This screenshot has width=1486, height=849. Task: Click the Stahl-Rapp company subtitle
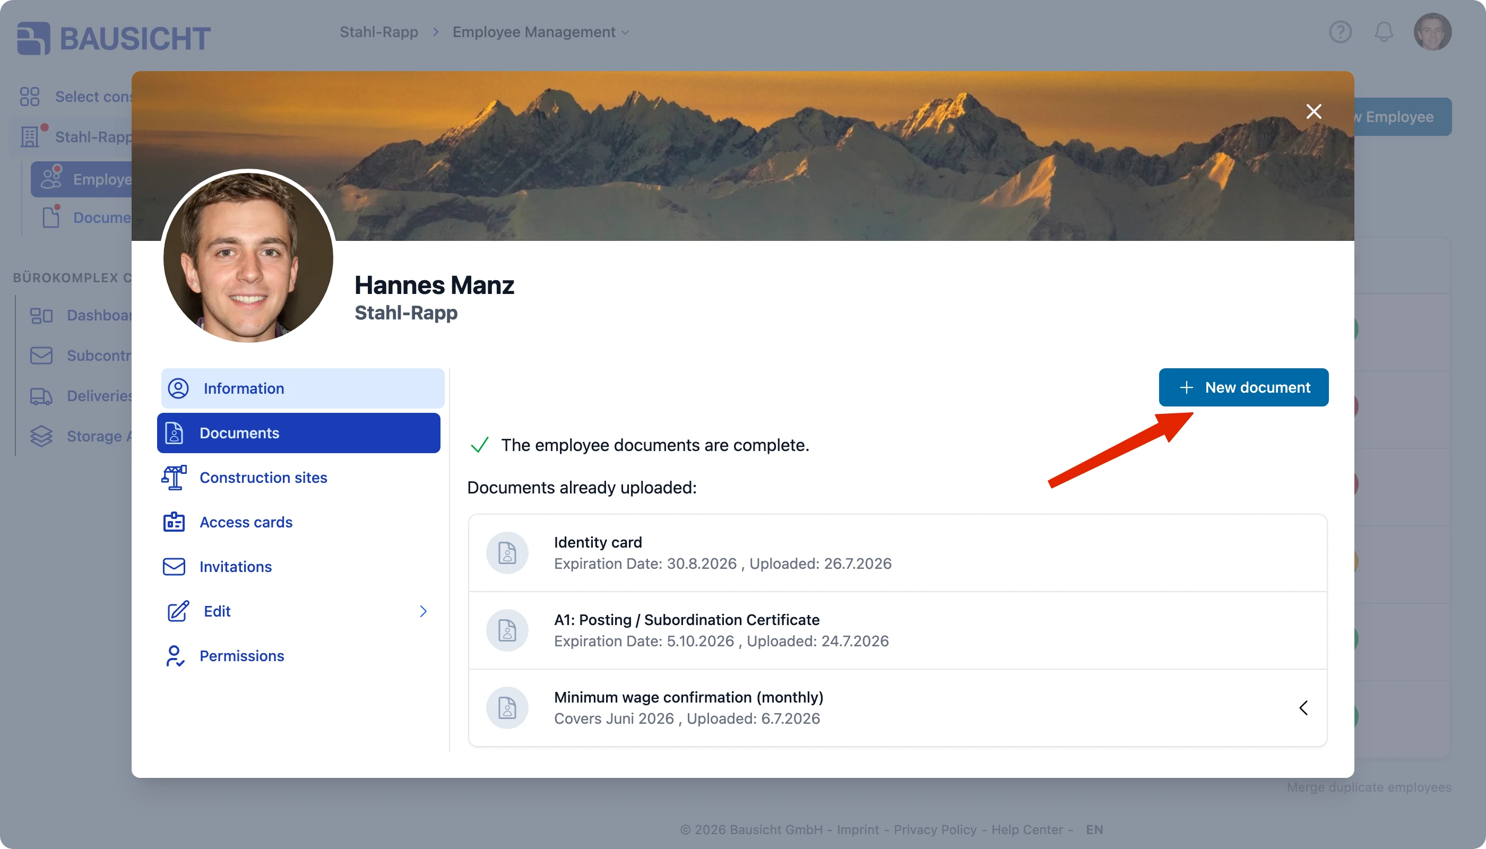pyautogui.click(x=406, y=313)
